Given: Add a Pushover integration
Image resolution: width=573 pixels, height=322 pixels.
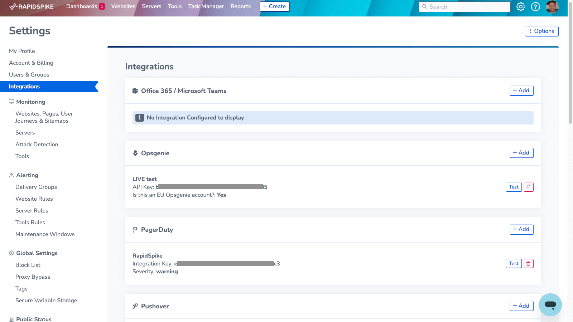Looking at the screenshot, I should 521,306.
